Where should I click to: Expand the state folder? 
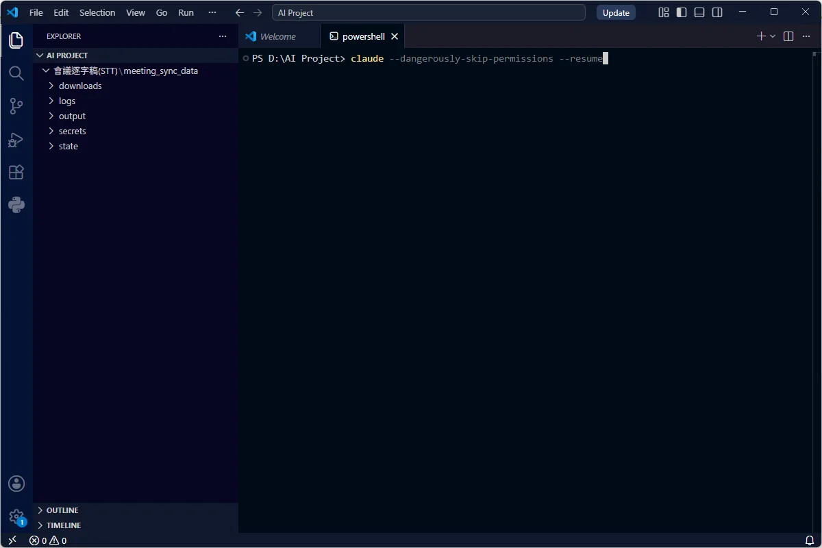point(136,146)
